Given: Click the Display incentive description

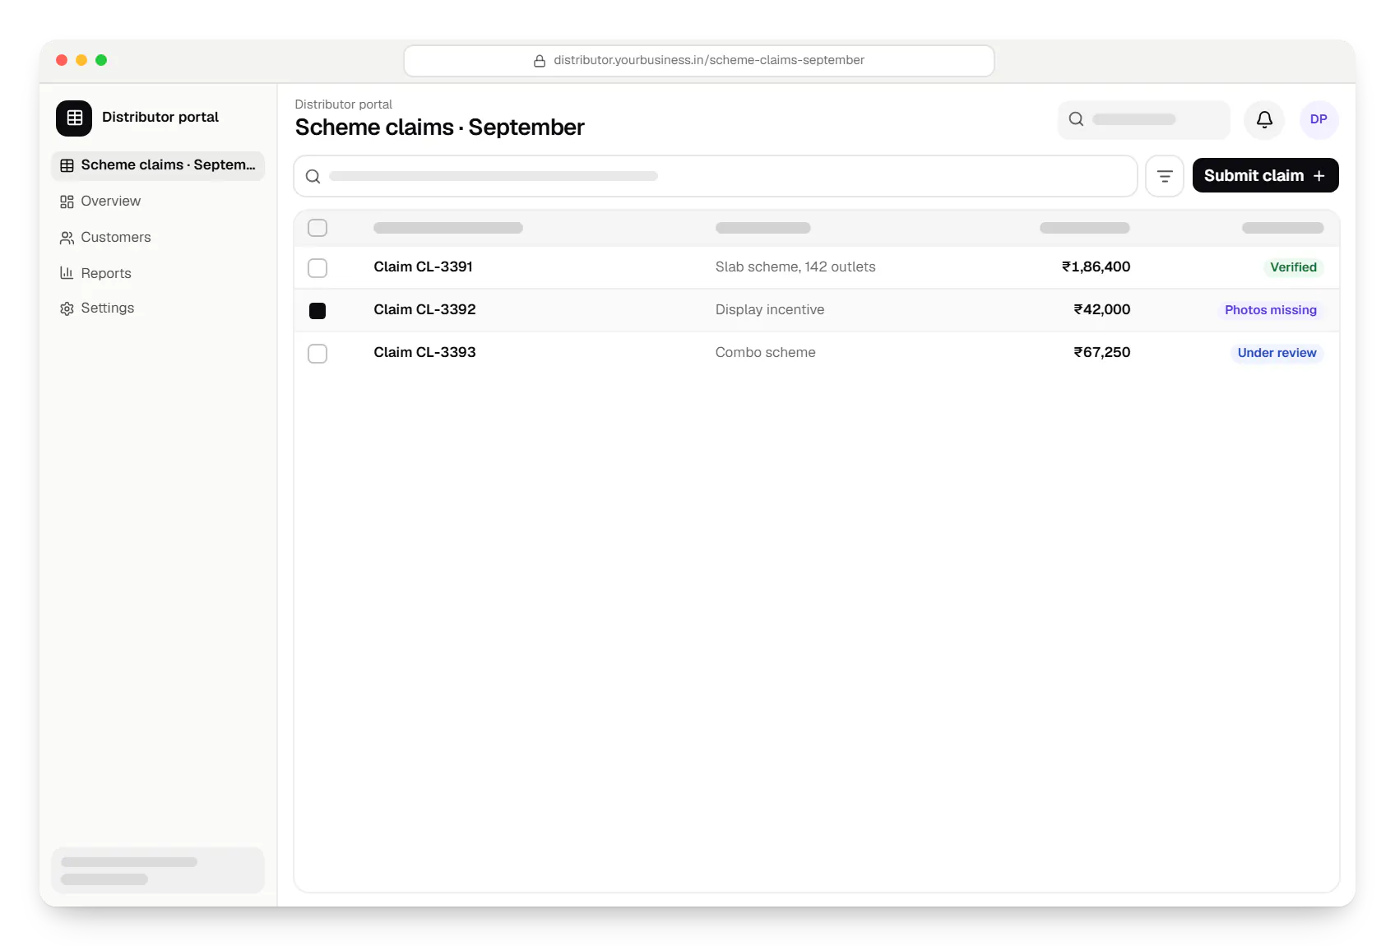Looking at the screenshot, I should coord(770,309).
